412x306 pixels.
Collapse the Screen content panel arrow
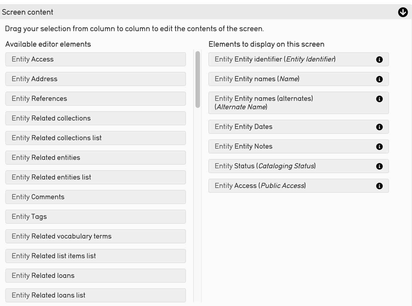403,12
